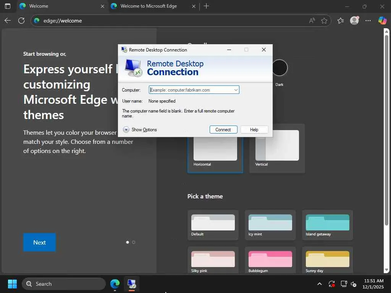Viewport: 391px width, 293px height.
Task: Select the Dark appearance circle
Action: coord(279,68)
